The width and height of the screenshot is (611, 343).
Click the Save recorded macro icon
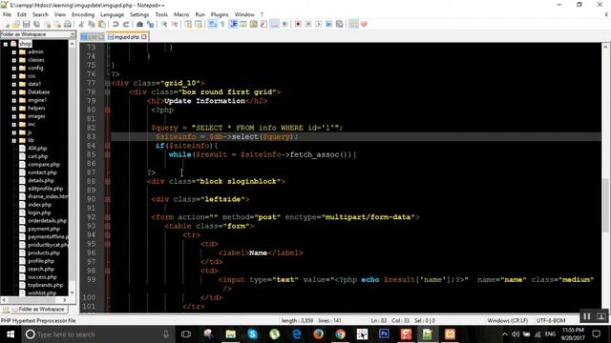(x=340, y=25)
